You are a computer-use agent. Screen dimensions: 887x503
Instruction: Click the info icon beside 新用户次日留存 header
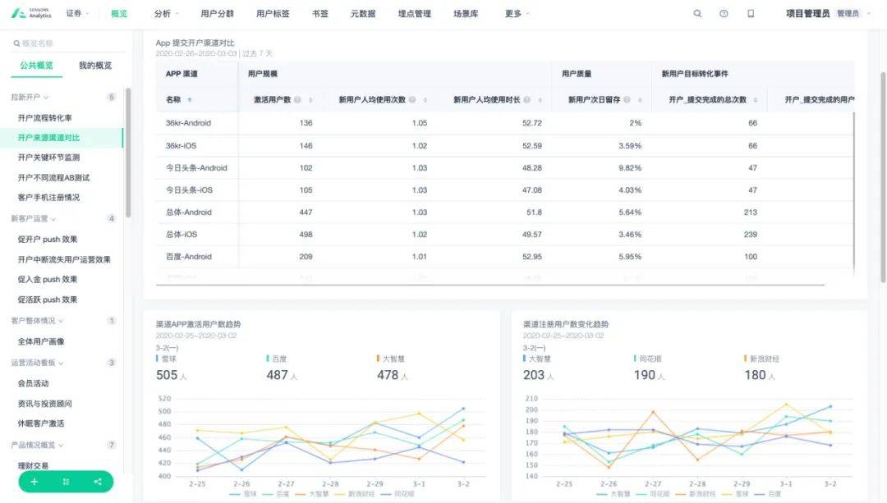tap(627, 98)
